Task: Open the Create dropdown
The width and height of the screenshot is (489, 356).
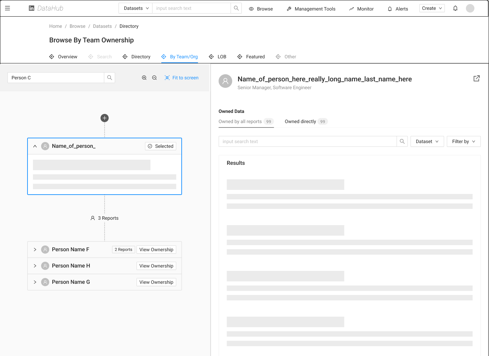Action: click(432, 8)
